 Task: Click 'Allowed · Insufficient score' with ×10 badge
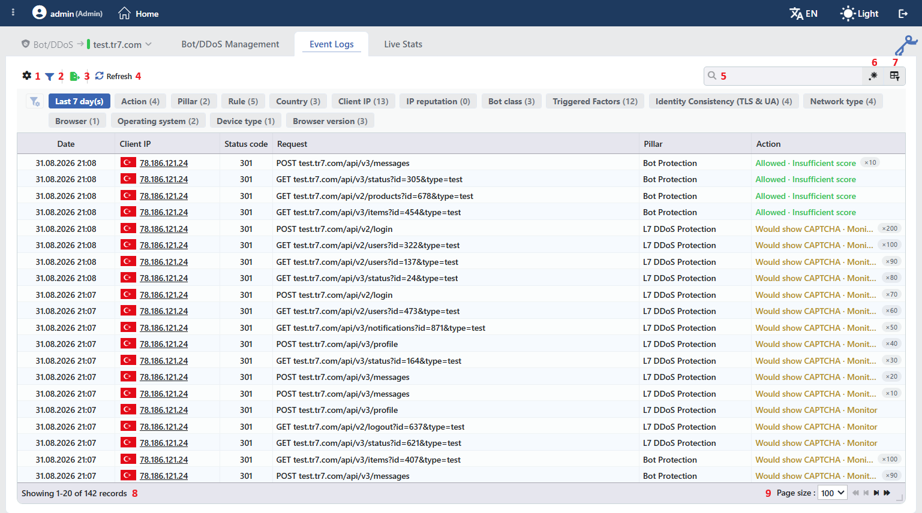click(x=806, y=163)
